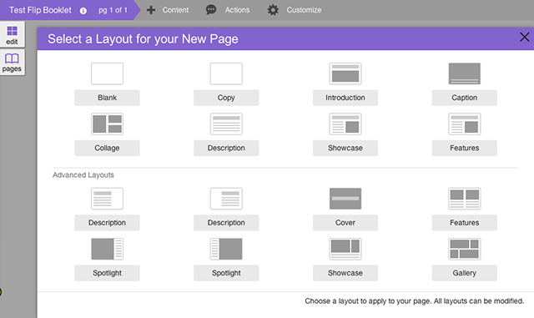This screenshot has width=534, height=318.
Task: Click the Cover button
Action: [x=345, y=223]
